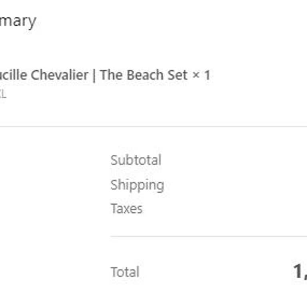Click The Beach Set product title text

tap(144, 75)
